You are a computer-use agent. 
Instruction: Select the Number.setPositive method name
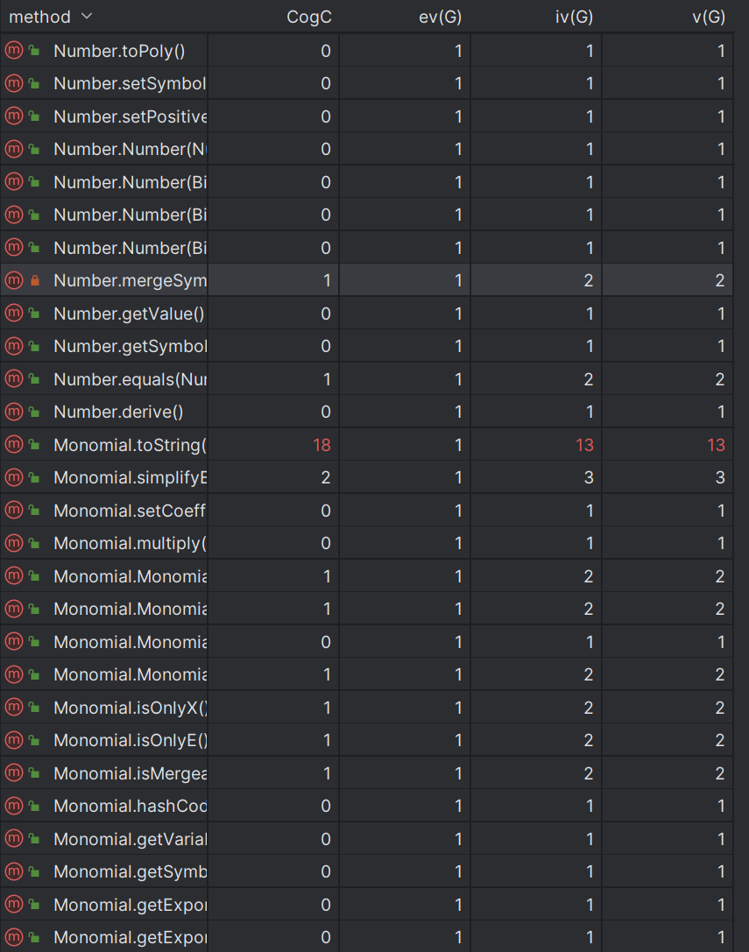[130, 116]
